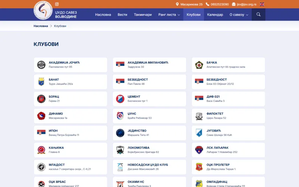Click the Академија Милановић flag logo
The height and width of the screenshot is (187, 299).
coord(120,64)
